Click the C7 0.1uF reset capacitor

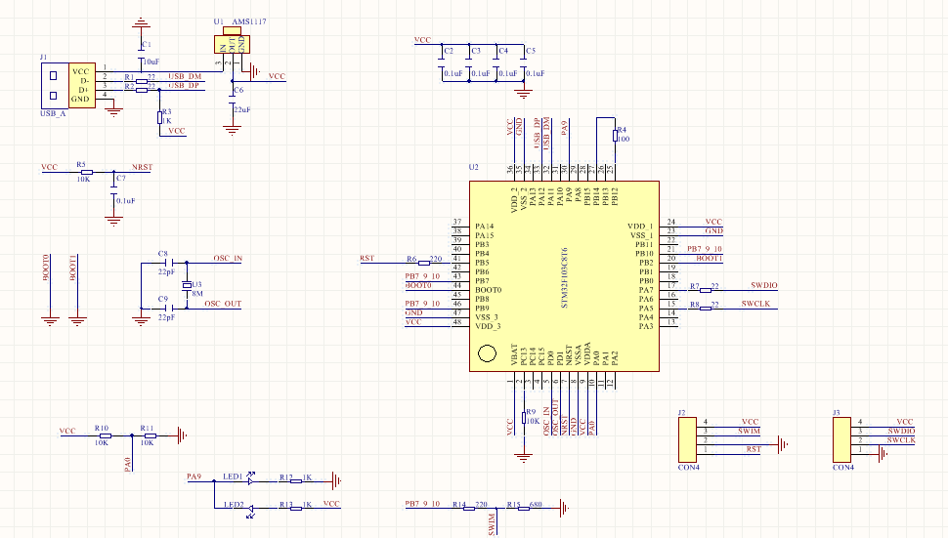tap(113, 190)
